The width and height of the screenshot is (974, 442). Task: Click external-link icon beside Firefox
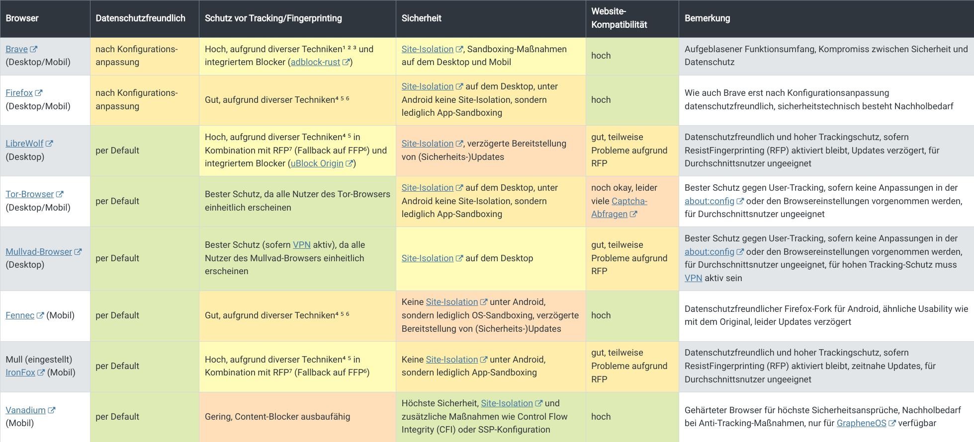[39, 93]
